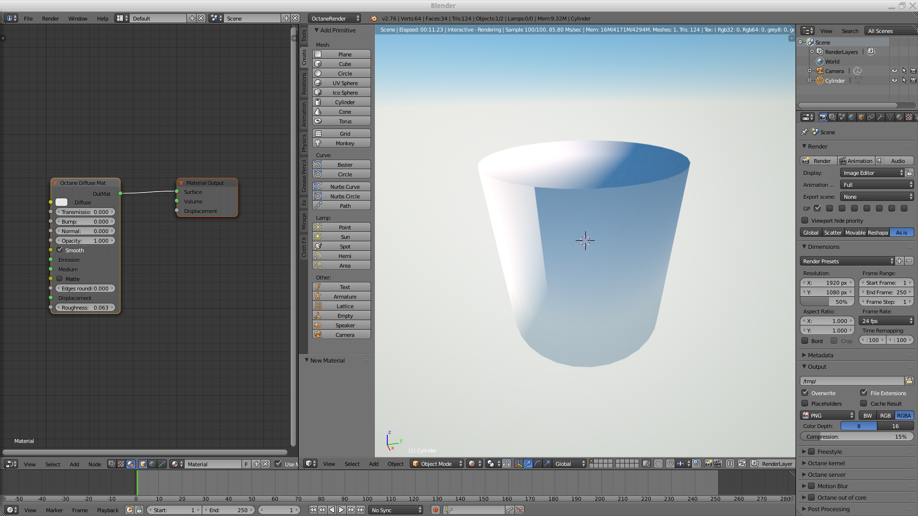This screenshot has height=516, width=918.
Task: Select the RGB color mode button
Action: (x=885, y=415)
